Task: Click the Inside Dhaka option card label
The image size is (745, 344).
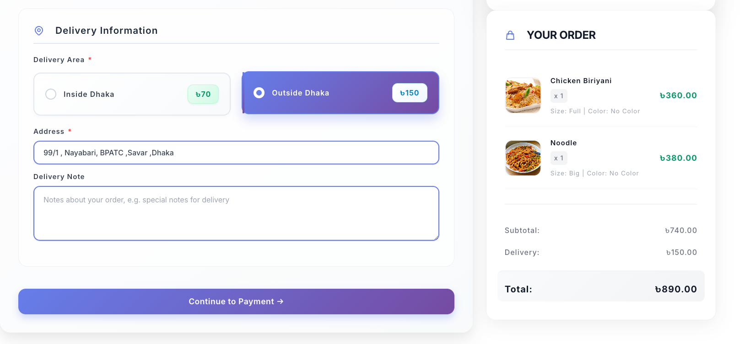Action: click(x=89, y=94)
